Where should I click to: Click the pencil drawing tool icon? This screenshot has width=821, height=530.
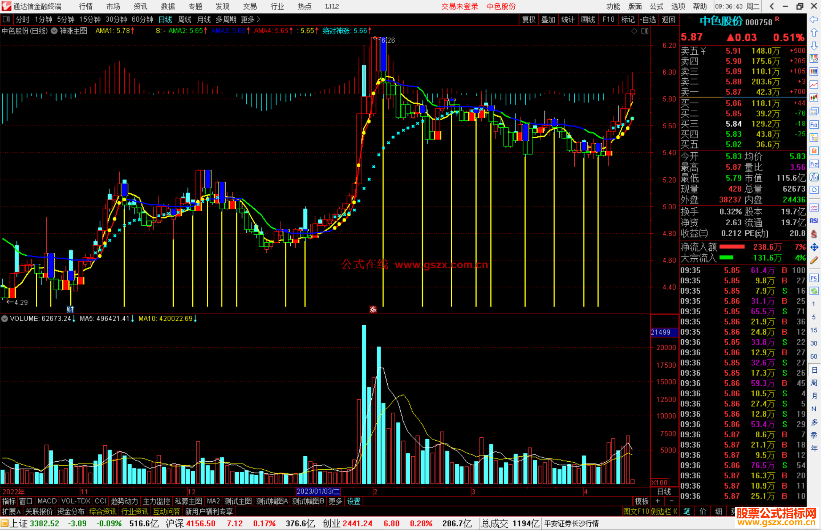[x=814, y=260]
